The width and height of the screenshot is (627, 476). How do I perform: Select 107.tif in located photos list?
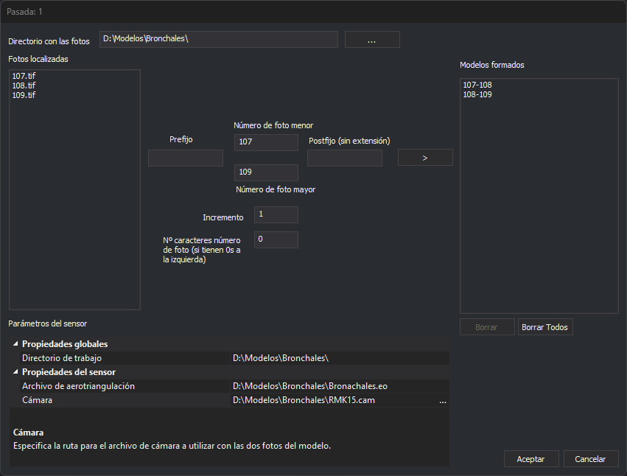24,76
